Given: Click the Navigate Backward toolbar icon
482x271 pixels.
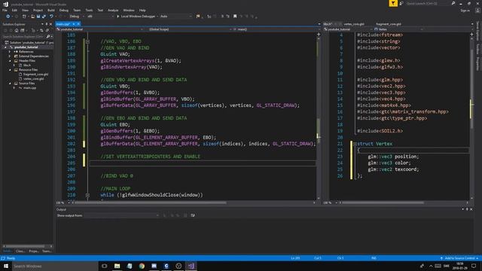Looking at the screenshot, I should point(8,17).
